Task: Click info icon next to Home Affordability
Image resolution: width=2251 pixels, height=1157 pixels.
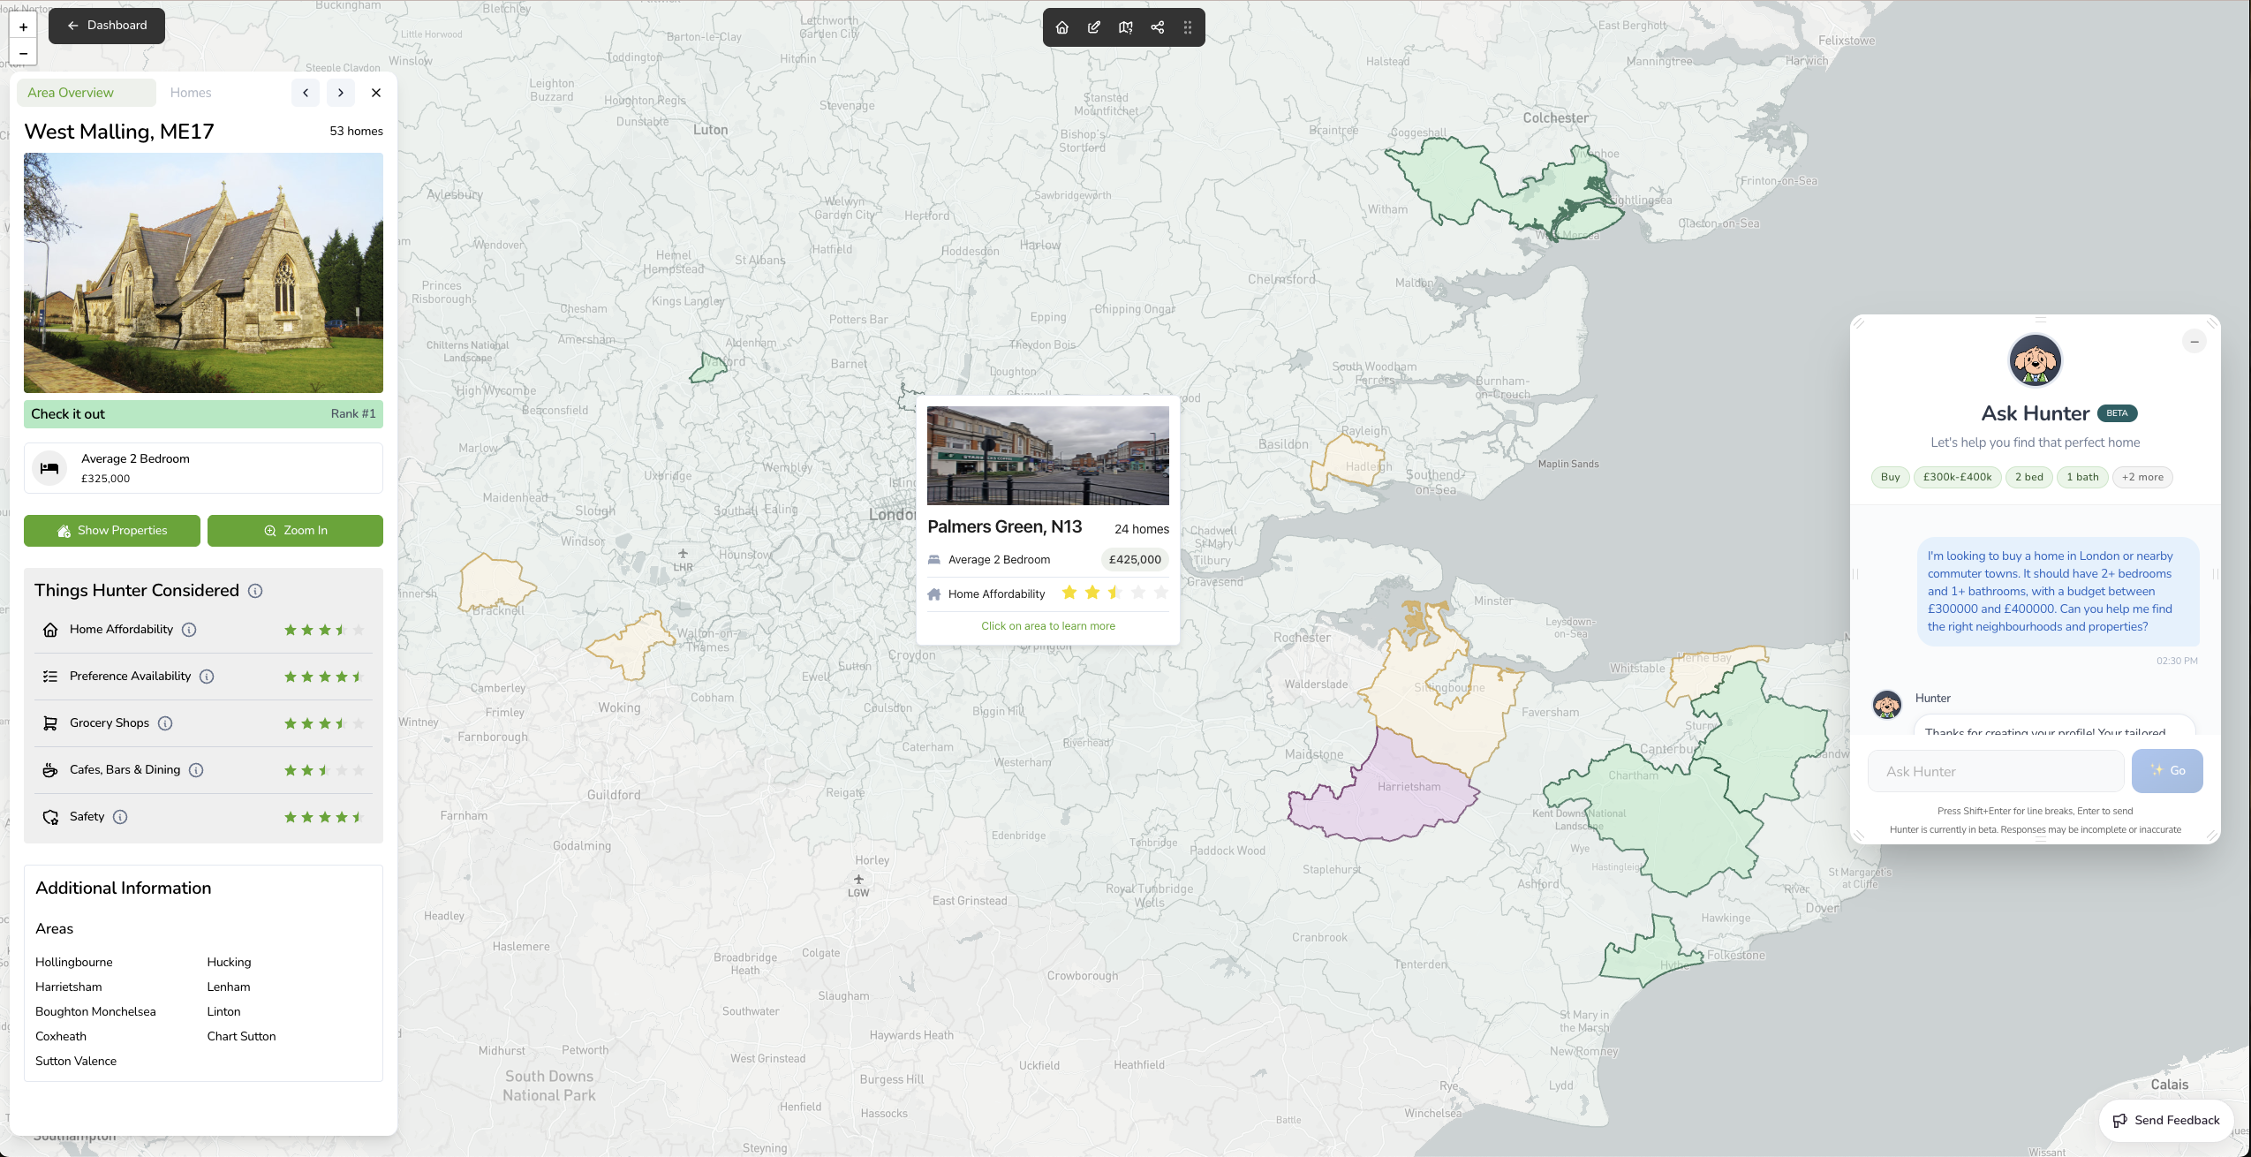Action: coord(189,630)
